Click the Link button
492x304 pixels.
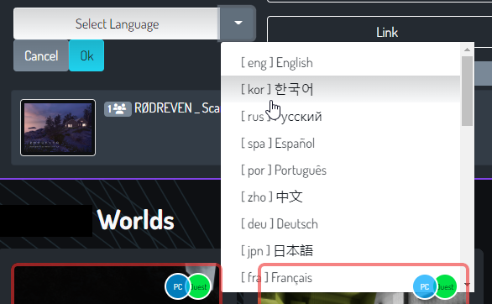click(x=386, y=32)
